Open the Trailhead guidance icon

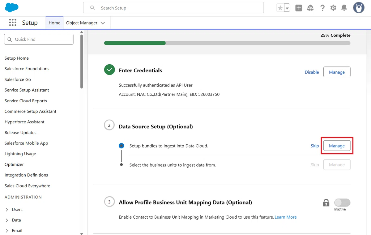[310, 8]
